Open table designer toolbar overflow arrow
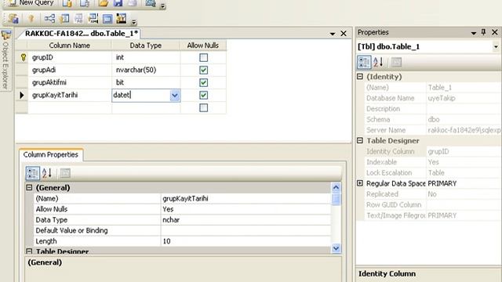 click(x=134, y=22)
